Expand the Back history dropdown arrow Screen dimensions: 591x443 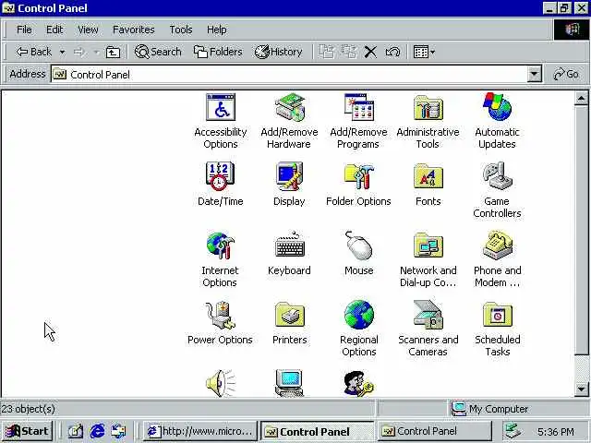[x=62, y=52]
